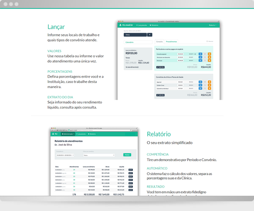Click the Lançar heading

point(56,27)
